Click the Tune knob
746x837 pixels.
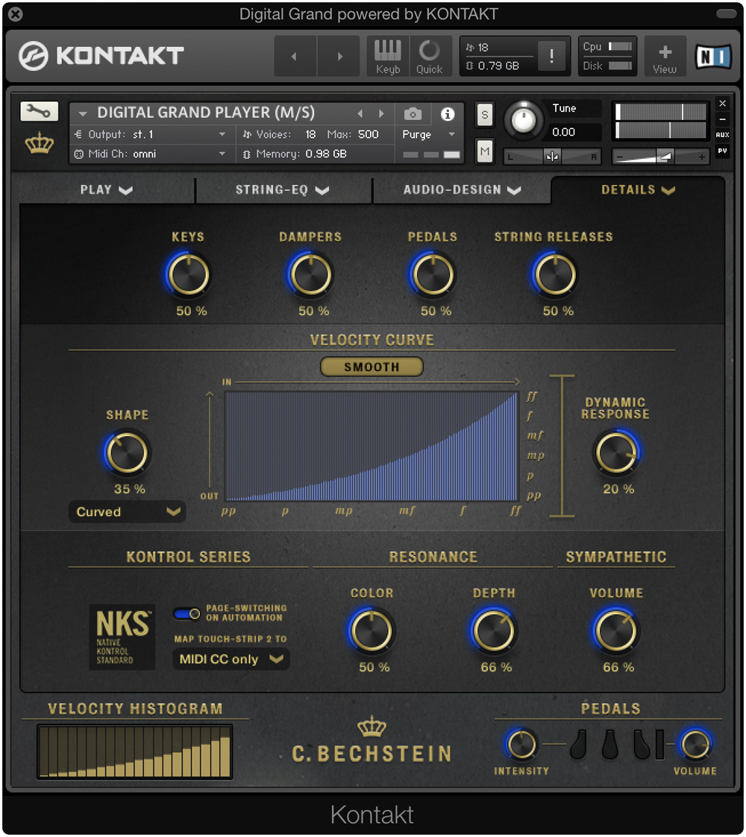pos(524,119)
